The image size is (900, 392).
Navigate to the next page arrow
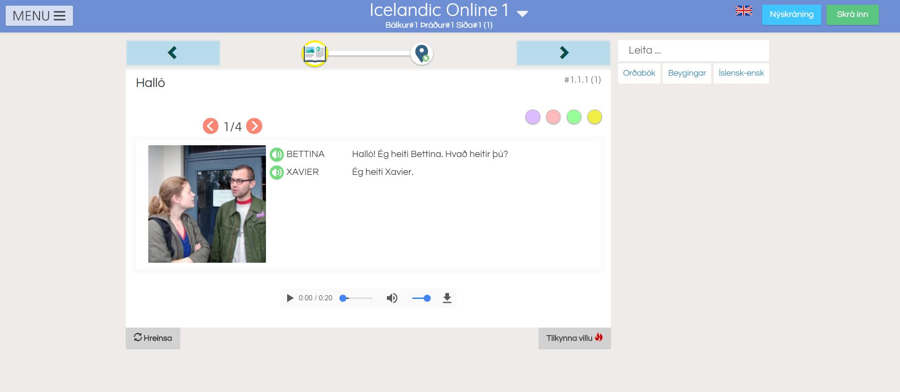coord(563,53)
